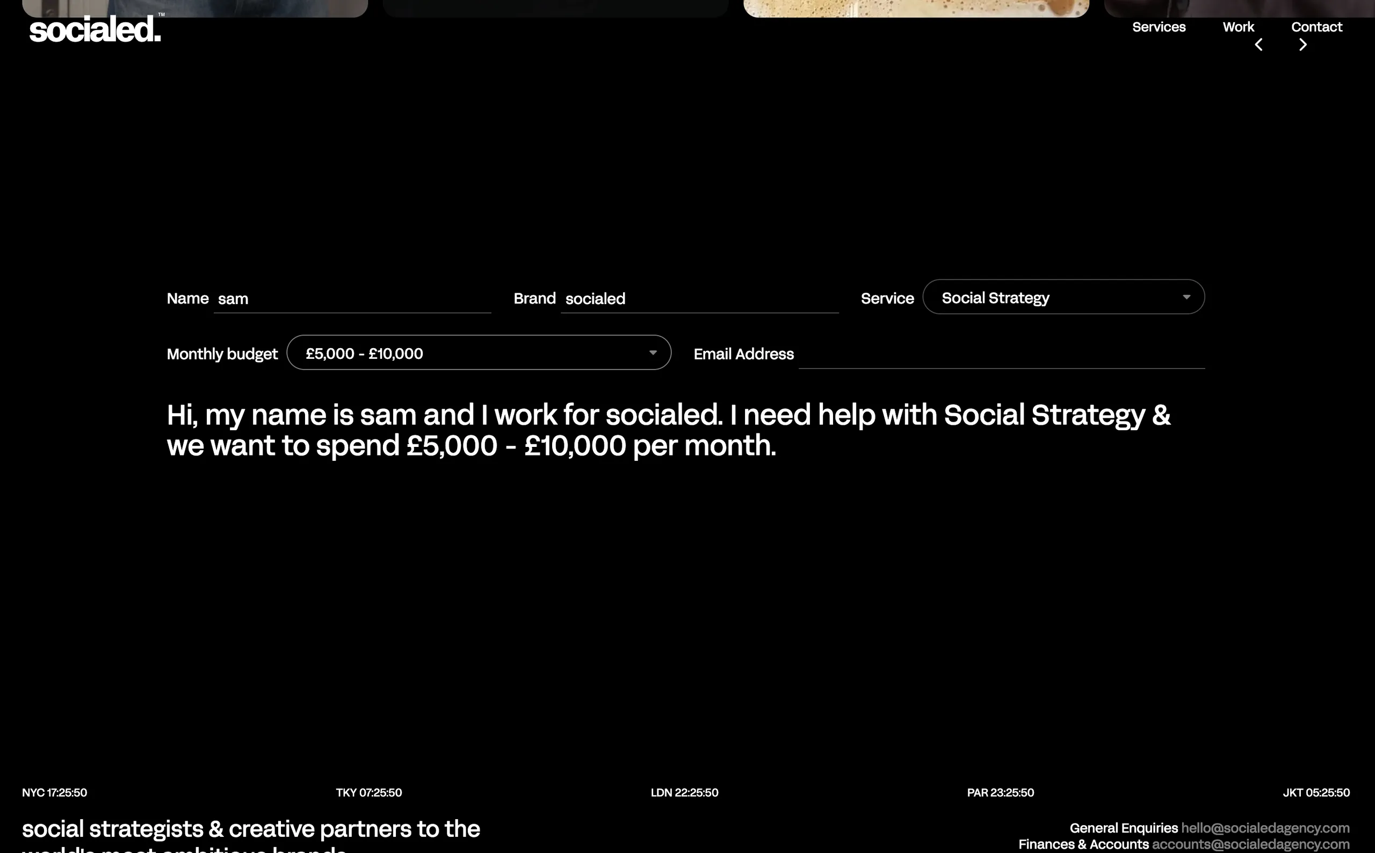Go to the Contact page
Viewport: 1375px width, 853px height.
click(1316, 26)
